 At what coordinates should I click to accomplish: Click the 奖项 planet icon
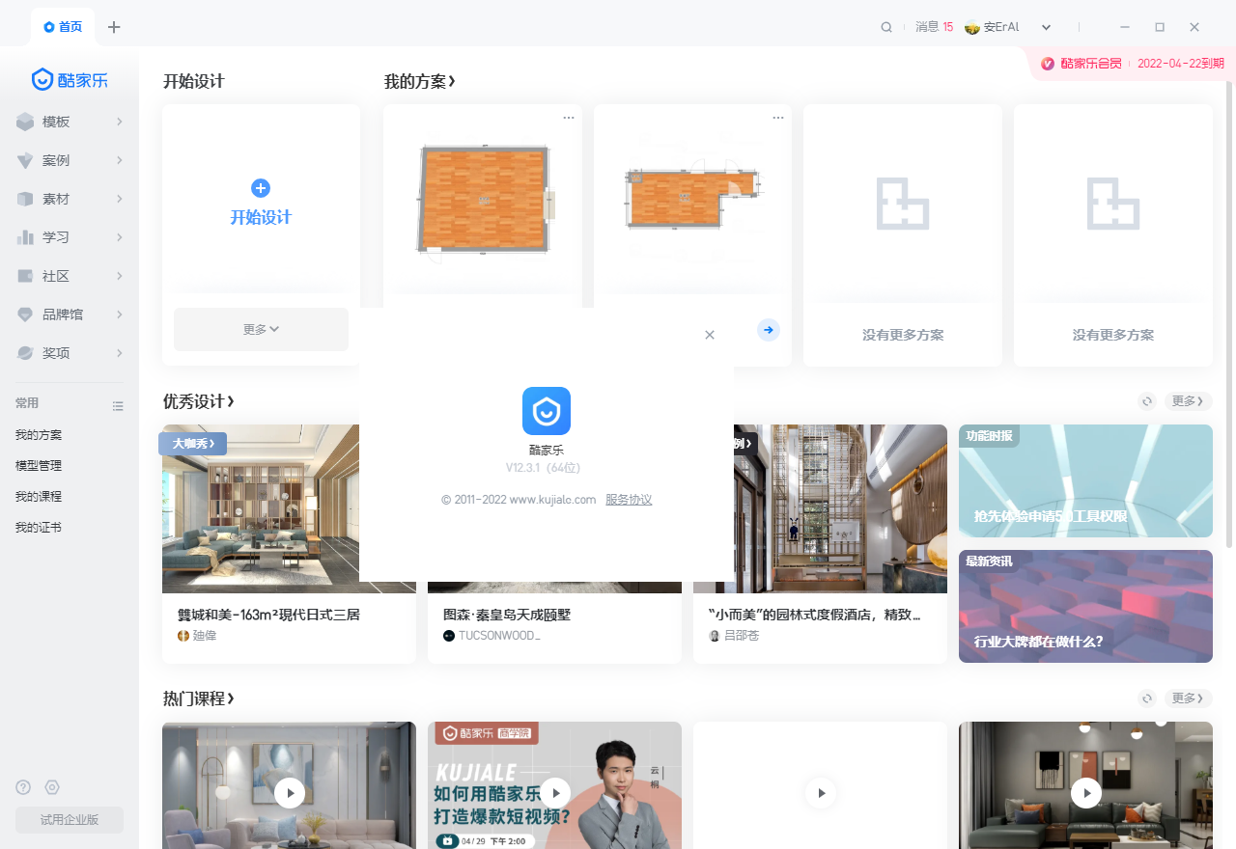[x=25, y=353]
